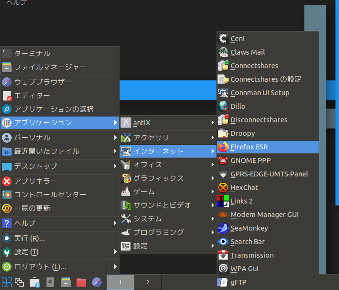Expand the システム submenu arrow
Image resolution: width=339 pixels, height=290 pixels.
(x=213, y=219)
